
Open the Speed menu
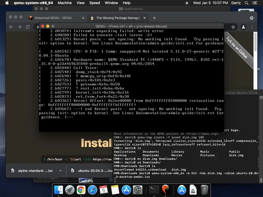(x=95, y=3)
